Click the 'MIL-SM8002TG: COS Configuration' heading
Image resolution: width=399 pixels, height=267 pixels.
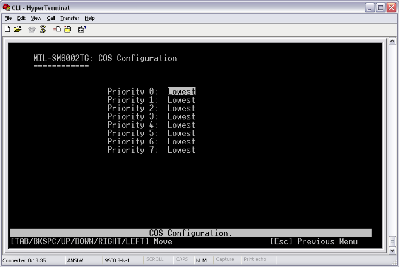pyautogui.click(x=105, y=58)
